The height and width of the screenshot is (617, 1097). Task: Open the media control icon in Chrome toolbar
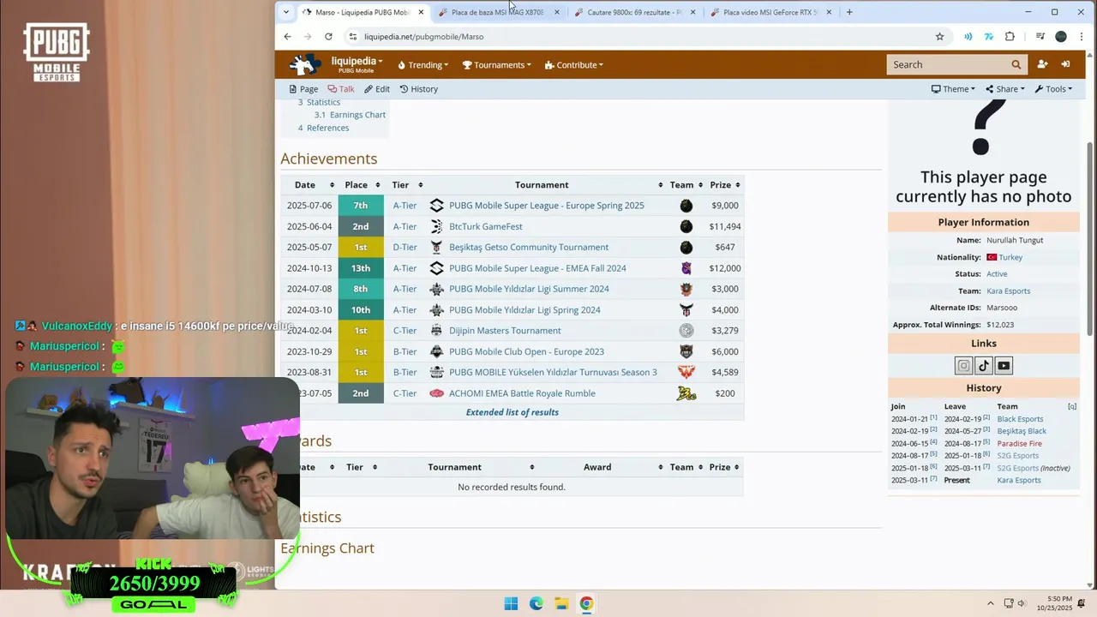click(1040, 37)
